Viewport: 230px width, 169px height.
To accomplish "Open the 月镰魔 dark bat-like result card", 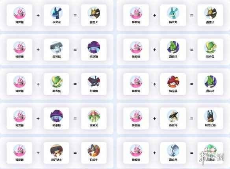I will [94, 84].
